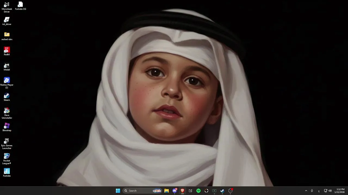The height and width of the screenshot is (195, 348).
Task: Select the iot_driver desktop shortcut
Action: 7,21
